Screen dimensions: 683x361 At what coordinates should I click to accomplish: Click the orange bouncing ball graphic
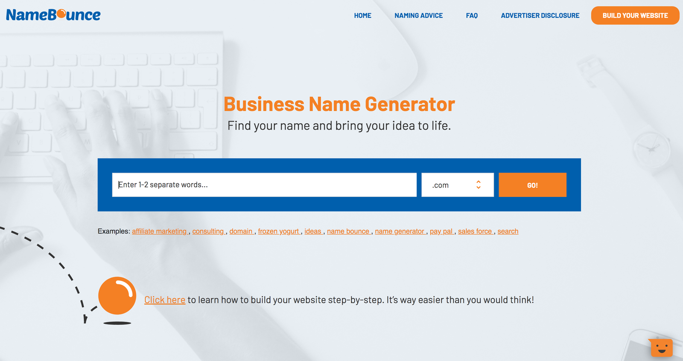tap(117, 296)
